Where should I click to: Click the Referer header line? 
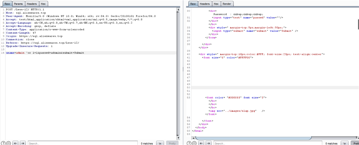pyautogui.click(x=43, y=43)
